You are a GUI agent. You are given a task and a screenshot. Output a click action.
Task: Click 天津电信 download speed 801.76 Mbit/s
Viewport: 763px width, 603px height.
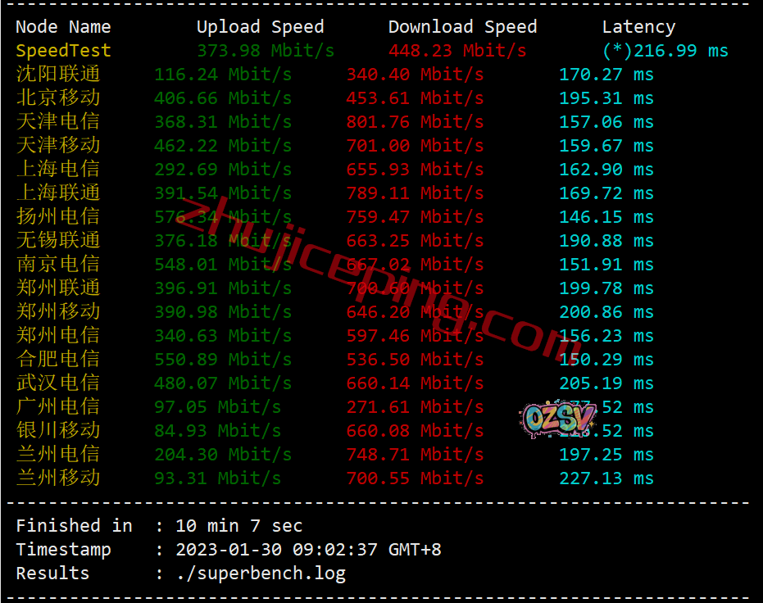pyautogui.click(x=415, y=121)
